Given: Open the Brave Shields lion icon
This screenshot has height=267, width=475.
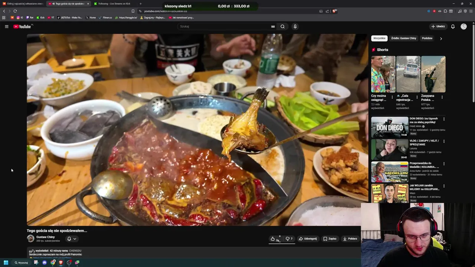Looking at the screenshot, I should (334, 11).
